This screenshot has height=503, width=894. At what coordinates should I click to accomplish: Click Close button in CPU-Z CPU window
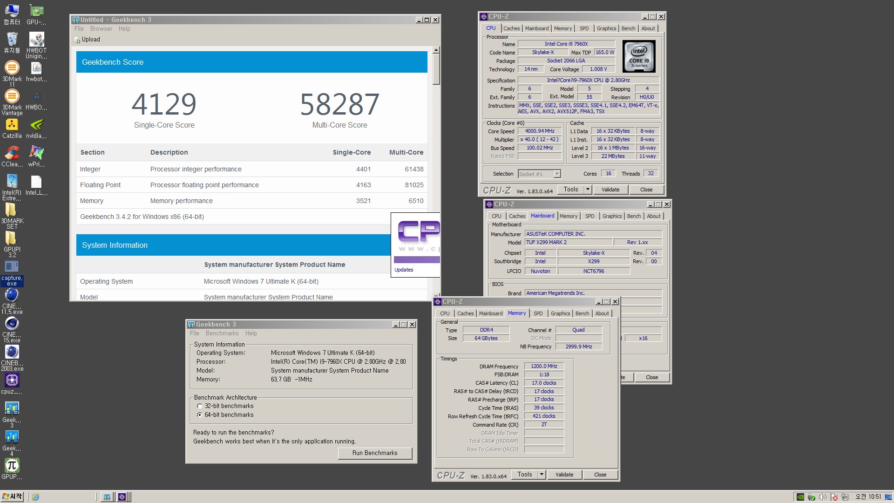click(646, 190)
